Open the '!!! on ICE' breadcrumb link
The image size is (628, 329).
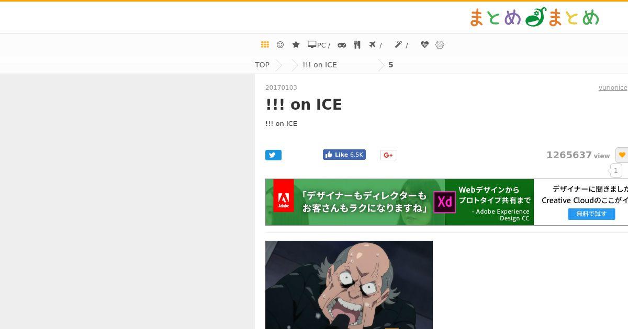[x=320, y=65]
